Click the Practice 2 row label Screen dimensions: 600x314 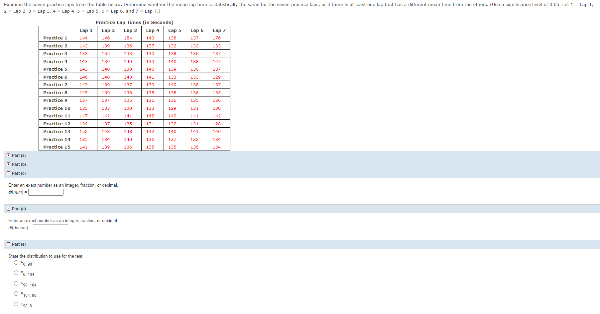click(x=55, y=46)
